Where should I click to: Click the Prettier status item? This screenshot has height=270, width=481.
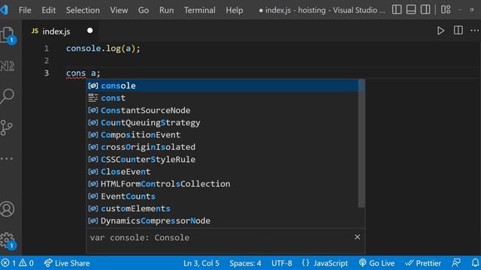click(422, 263)
